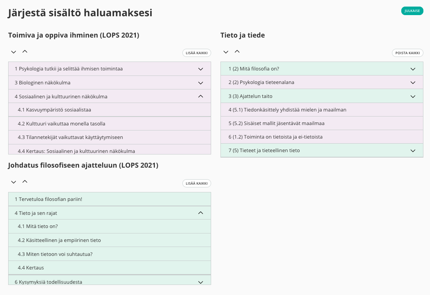Expand the 3 Biologinen näkökulma chapter

[201, 83]
